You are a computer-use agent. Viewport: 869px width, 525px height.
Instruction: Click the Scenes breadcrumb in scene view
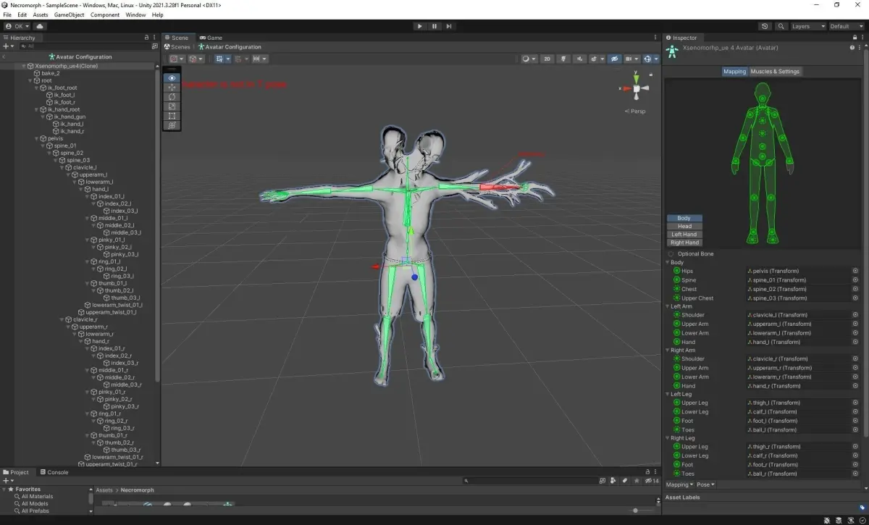point(177,47)
